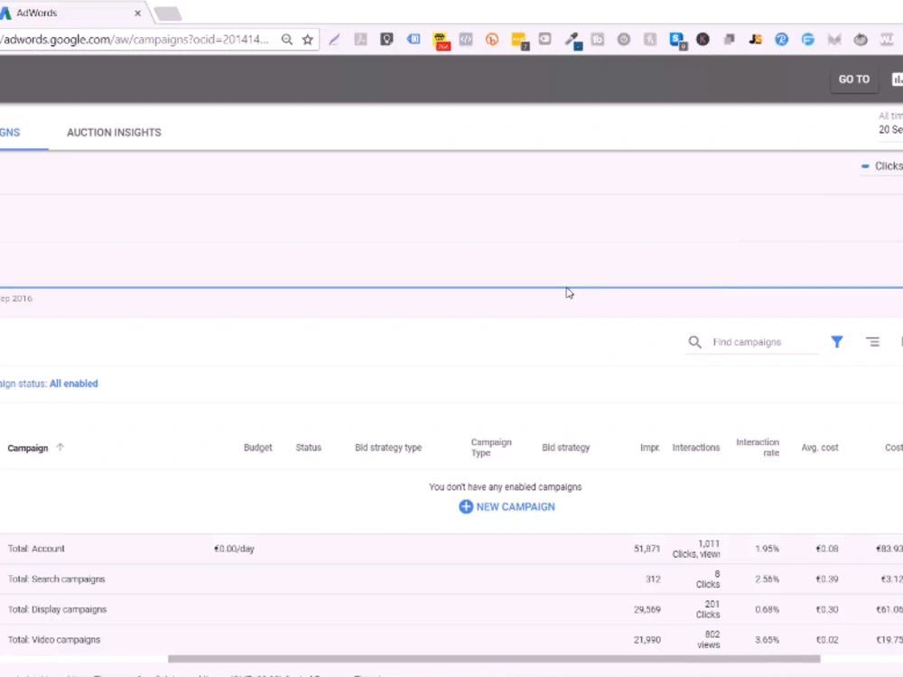903x677 pixels.
Task: Open the Clicks metric dropdown on chart
Action: tap(881, 166)
